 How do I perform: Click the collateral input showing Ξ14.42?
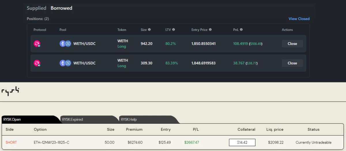242,142
